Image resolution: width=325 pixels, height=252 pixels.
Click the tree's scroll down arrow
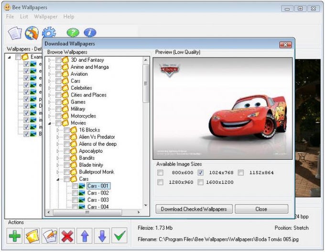tap(146, 205)
